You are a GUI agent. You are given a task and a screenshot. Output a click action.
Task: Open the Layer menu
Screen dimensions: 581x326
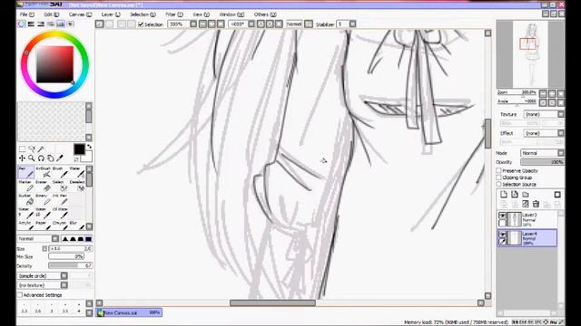coord(111,14)
